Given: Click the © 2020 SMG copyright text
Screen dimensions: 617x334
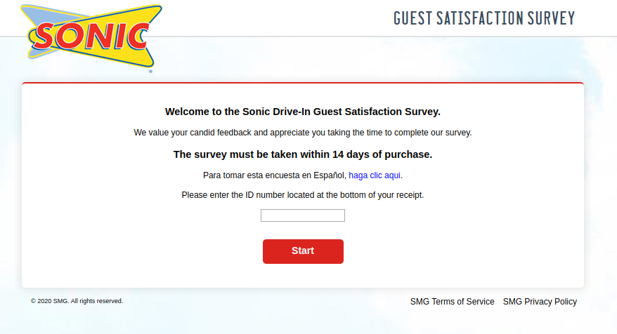Looking at the screenshot, I should (77, 301).
